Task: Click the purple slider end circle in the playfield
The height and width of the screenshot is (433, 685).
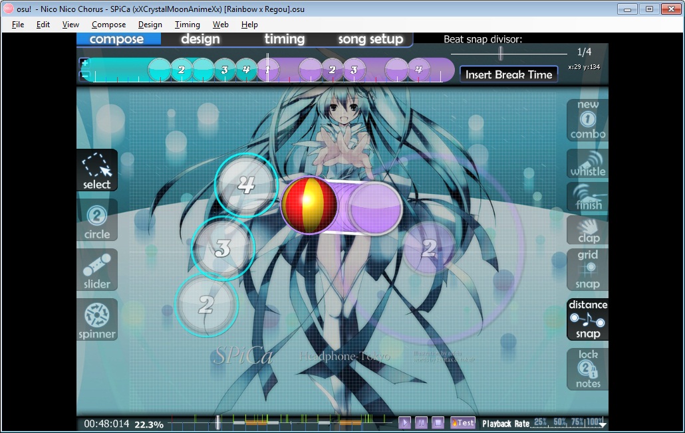Action: [374, 208]
